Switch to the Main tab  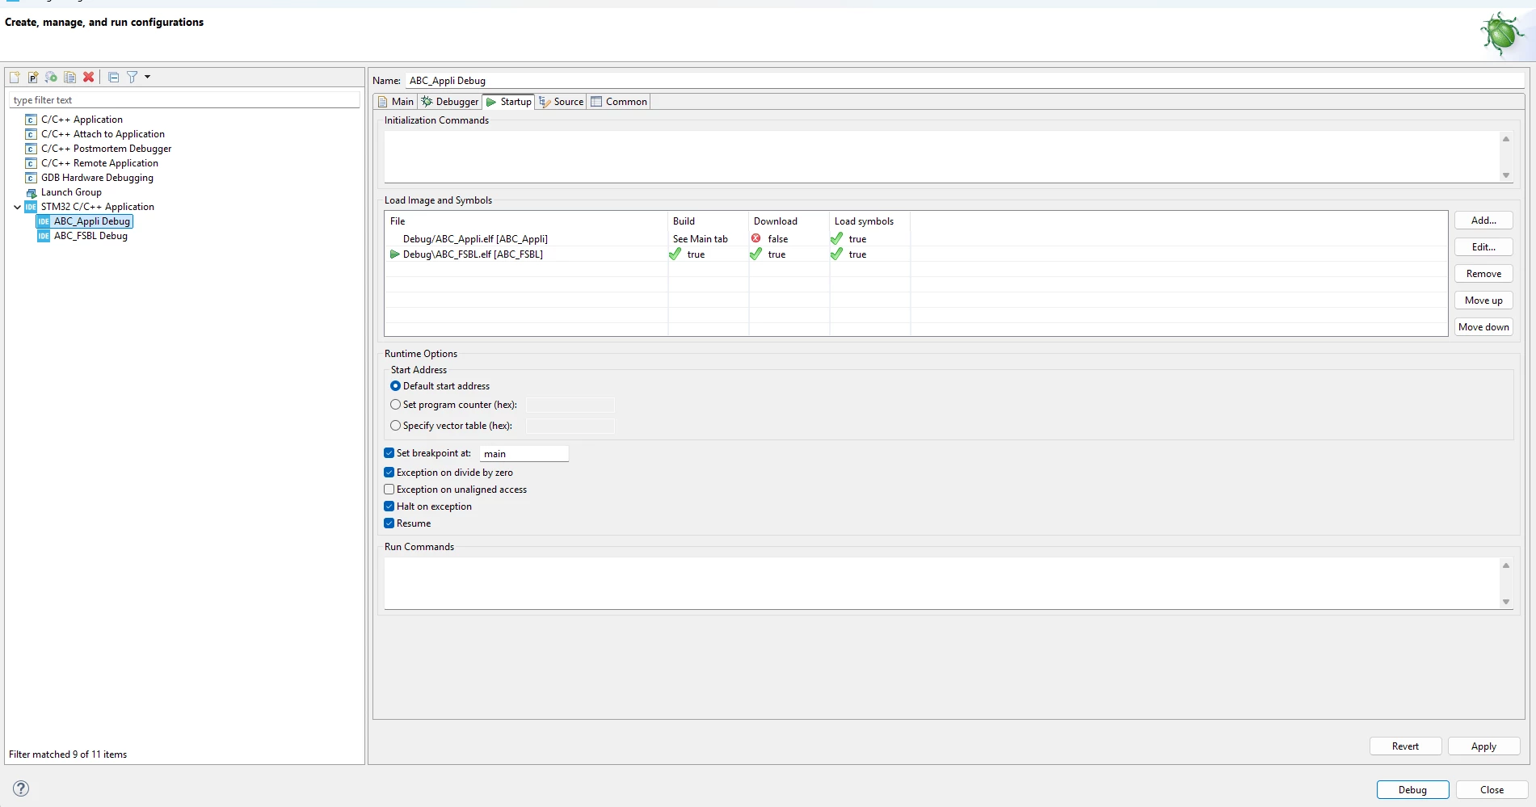tap(396, 102)
